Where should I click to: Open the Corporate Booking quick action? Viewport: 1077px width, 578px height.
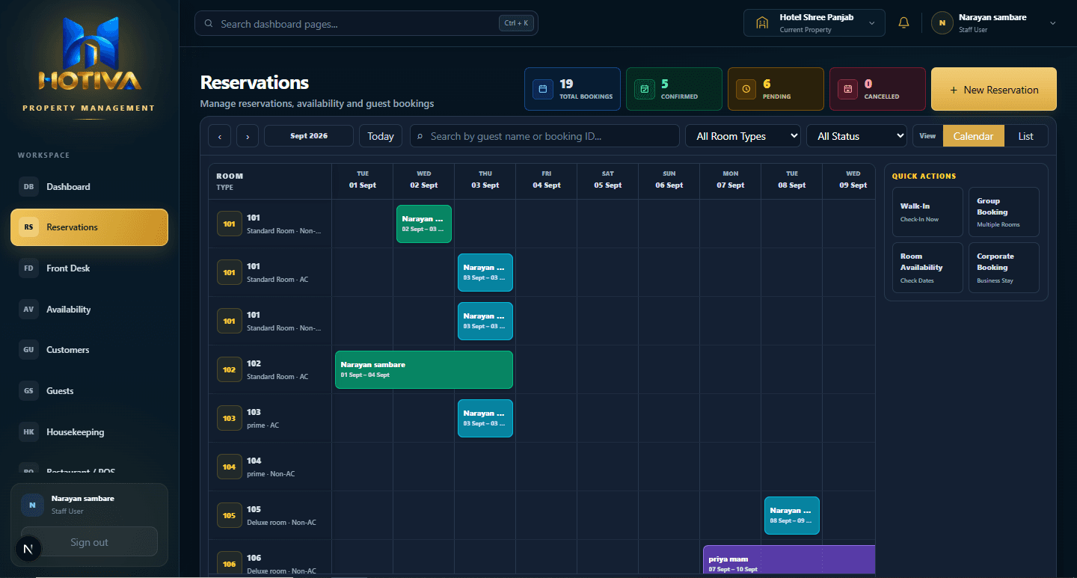pyautogui.click(x=1004, y=268)
